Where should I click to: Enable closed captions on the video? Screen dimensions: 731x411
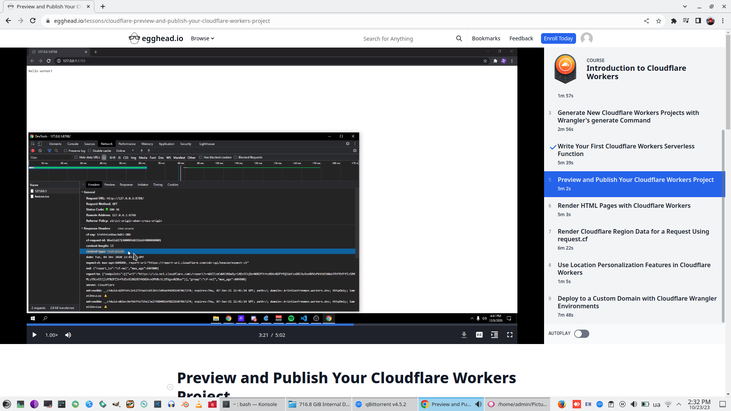tap(479, 335)
